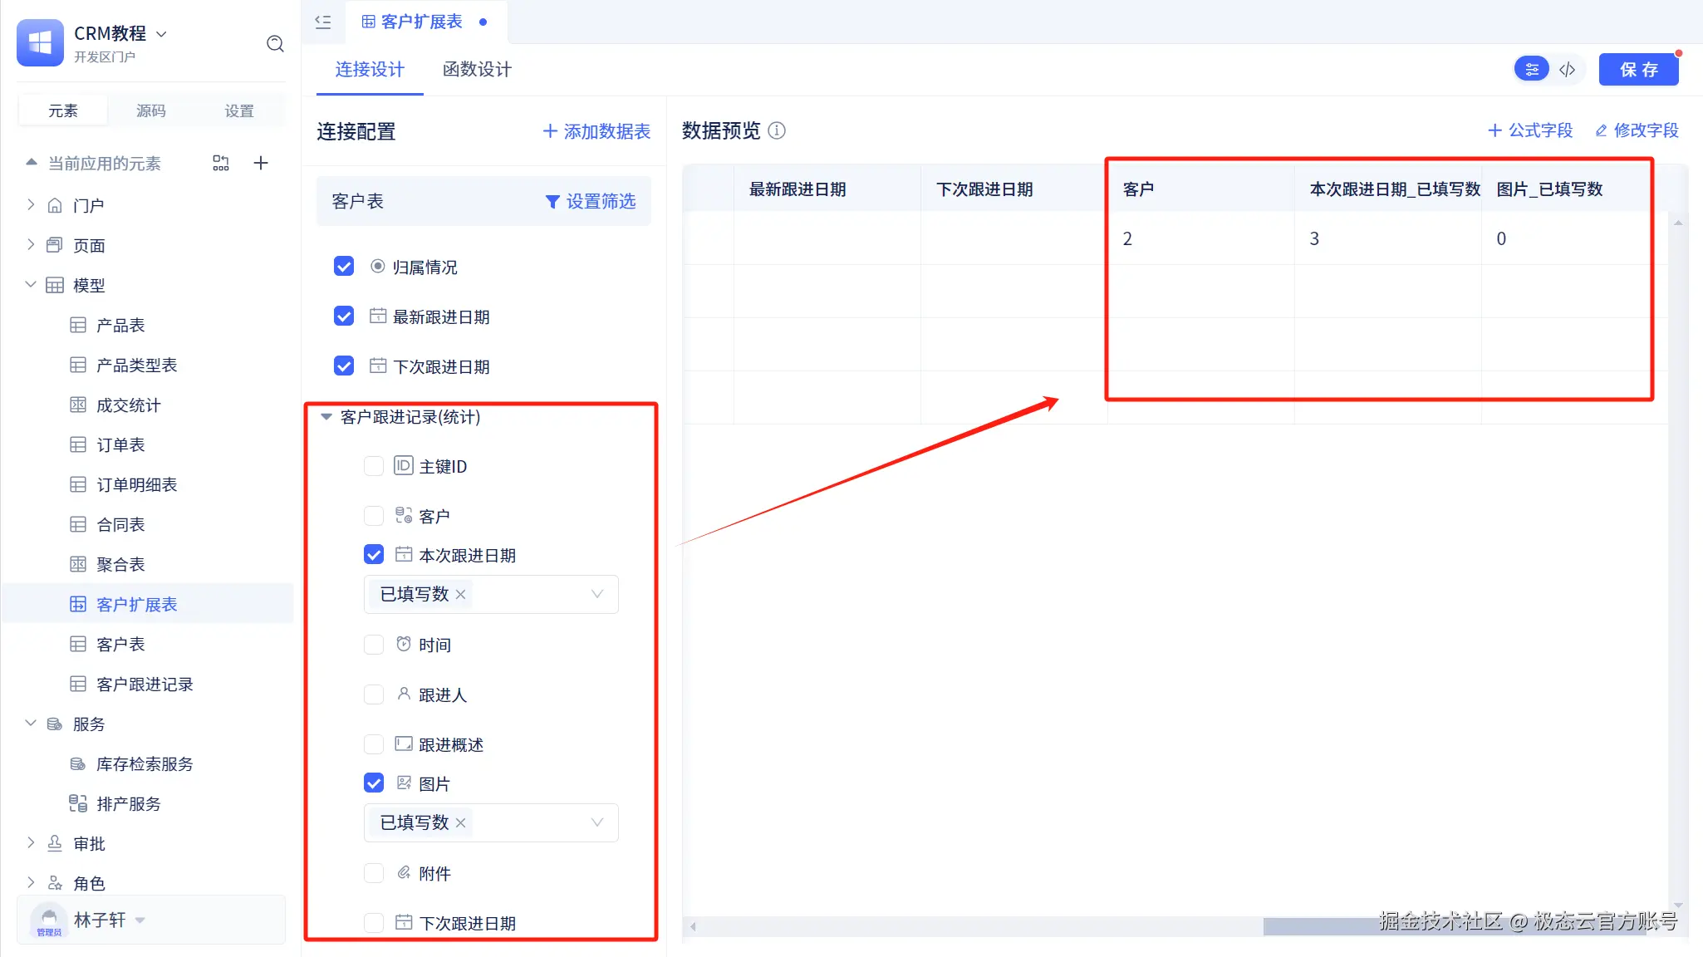Open code view with the code icon
Viewport: 1703px width, 957px height.
pyautogui.click(x=1567, y=70)
